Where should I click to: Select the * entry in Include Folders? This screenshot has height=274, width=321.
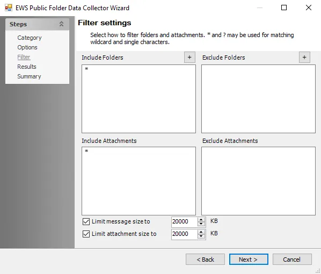coord(86,69)
